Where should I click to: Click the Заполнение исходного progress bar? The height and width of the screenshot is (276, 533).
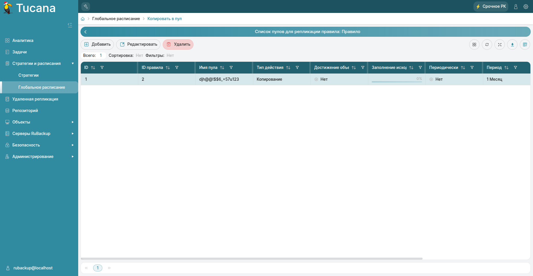point(396,81)
